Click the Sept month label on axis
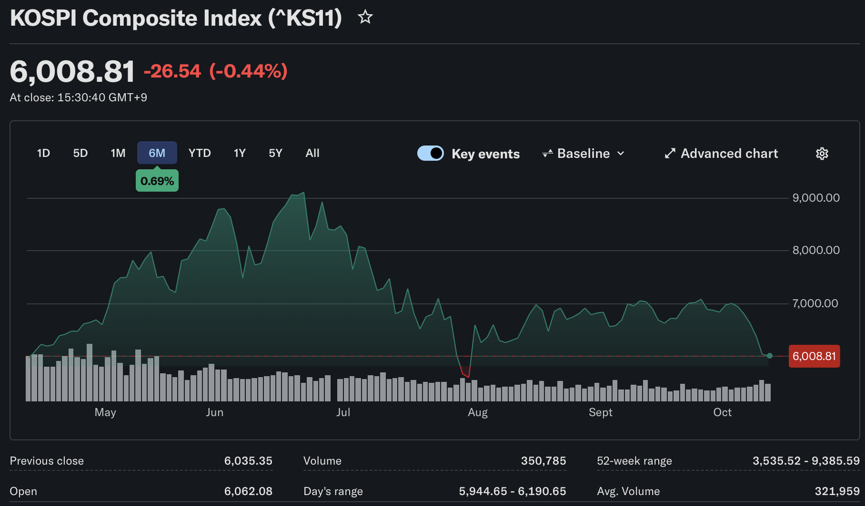 (x=601, y=412)
